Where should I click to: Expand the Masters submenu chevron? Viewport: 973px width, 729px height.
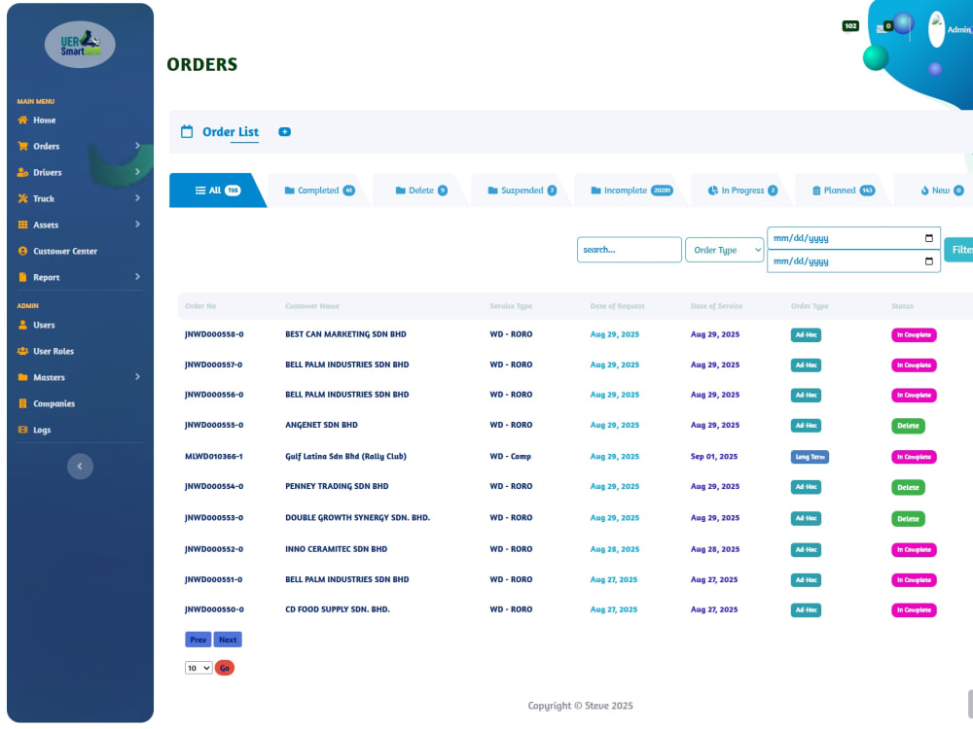(137, 376)
